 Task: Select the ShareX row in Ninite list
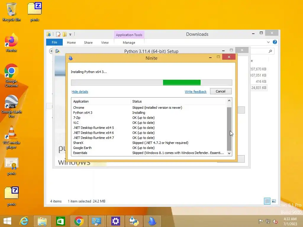[x=149, y=143]
